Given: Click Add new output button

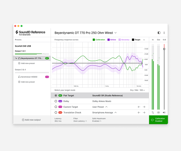Looking at the screenshot, I should point(31,120).
